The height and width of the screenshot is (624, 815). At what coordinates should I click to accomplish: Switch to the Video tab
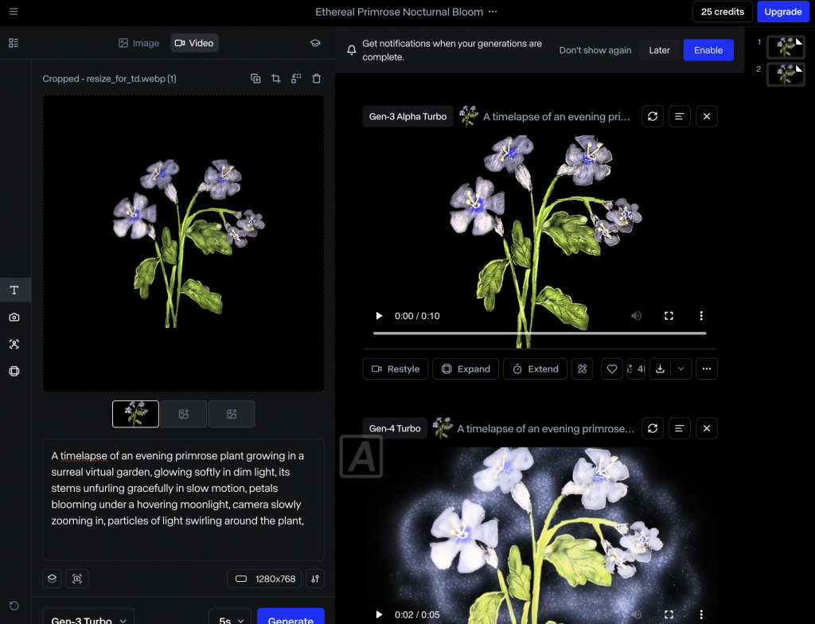pos(194,43)
